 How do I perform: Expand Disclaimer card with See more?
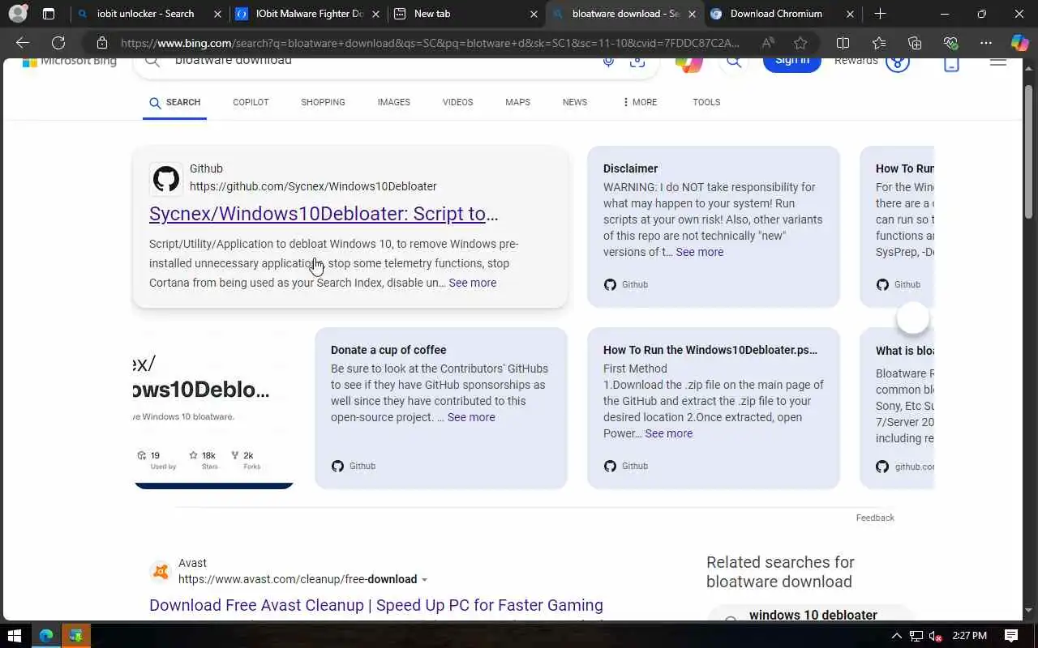point(699,252)
